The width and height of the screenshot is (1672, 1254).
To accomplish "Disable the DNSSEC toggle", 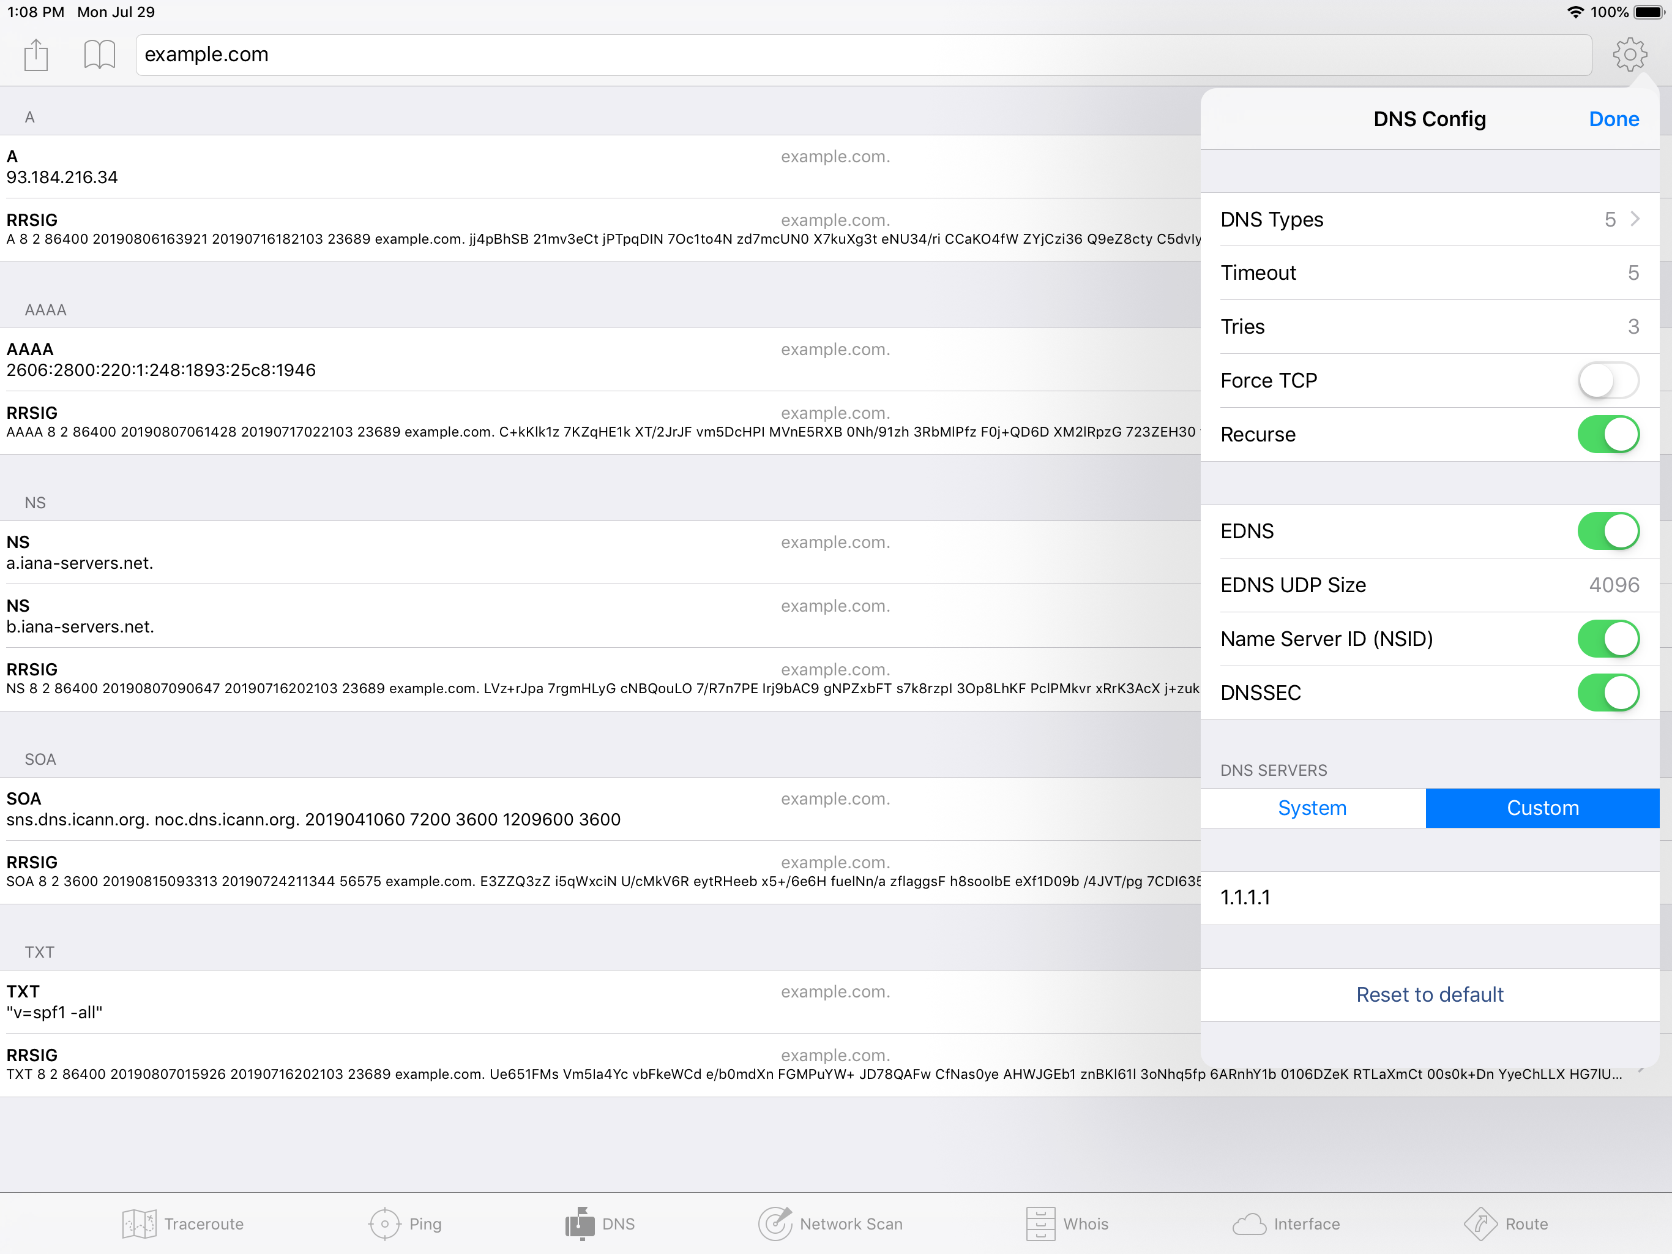I will (x=1608, y=693).
